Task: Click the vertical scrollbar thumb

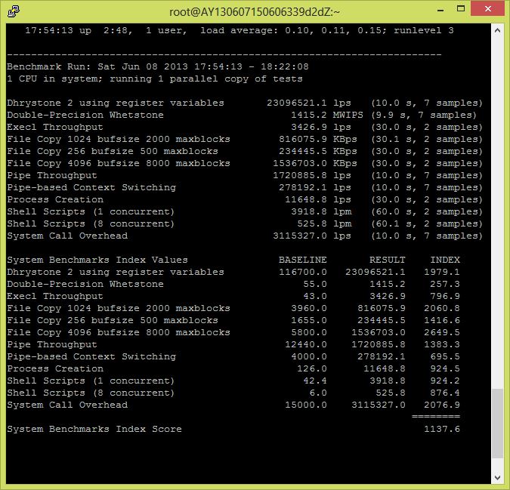Action: 497,423
